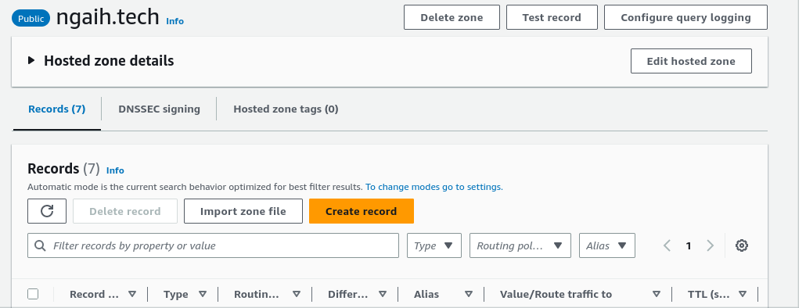The width and height of the screenshot is (806, 308).
Task: Click the search magnifier icon
Action: tap(40, 245)
